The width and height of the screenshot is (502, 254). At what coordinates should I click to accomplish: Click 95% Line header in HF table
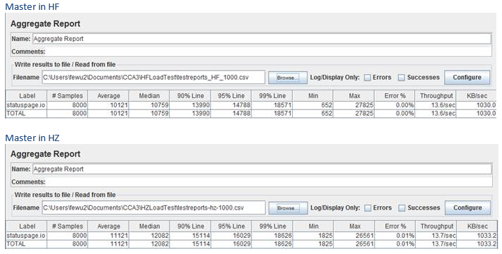[x=230, y=96]
